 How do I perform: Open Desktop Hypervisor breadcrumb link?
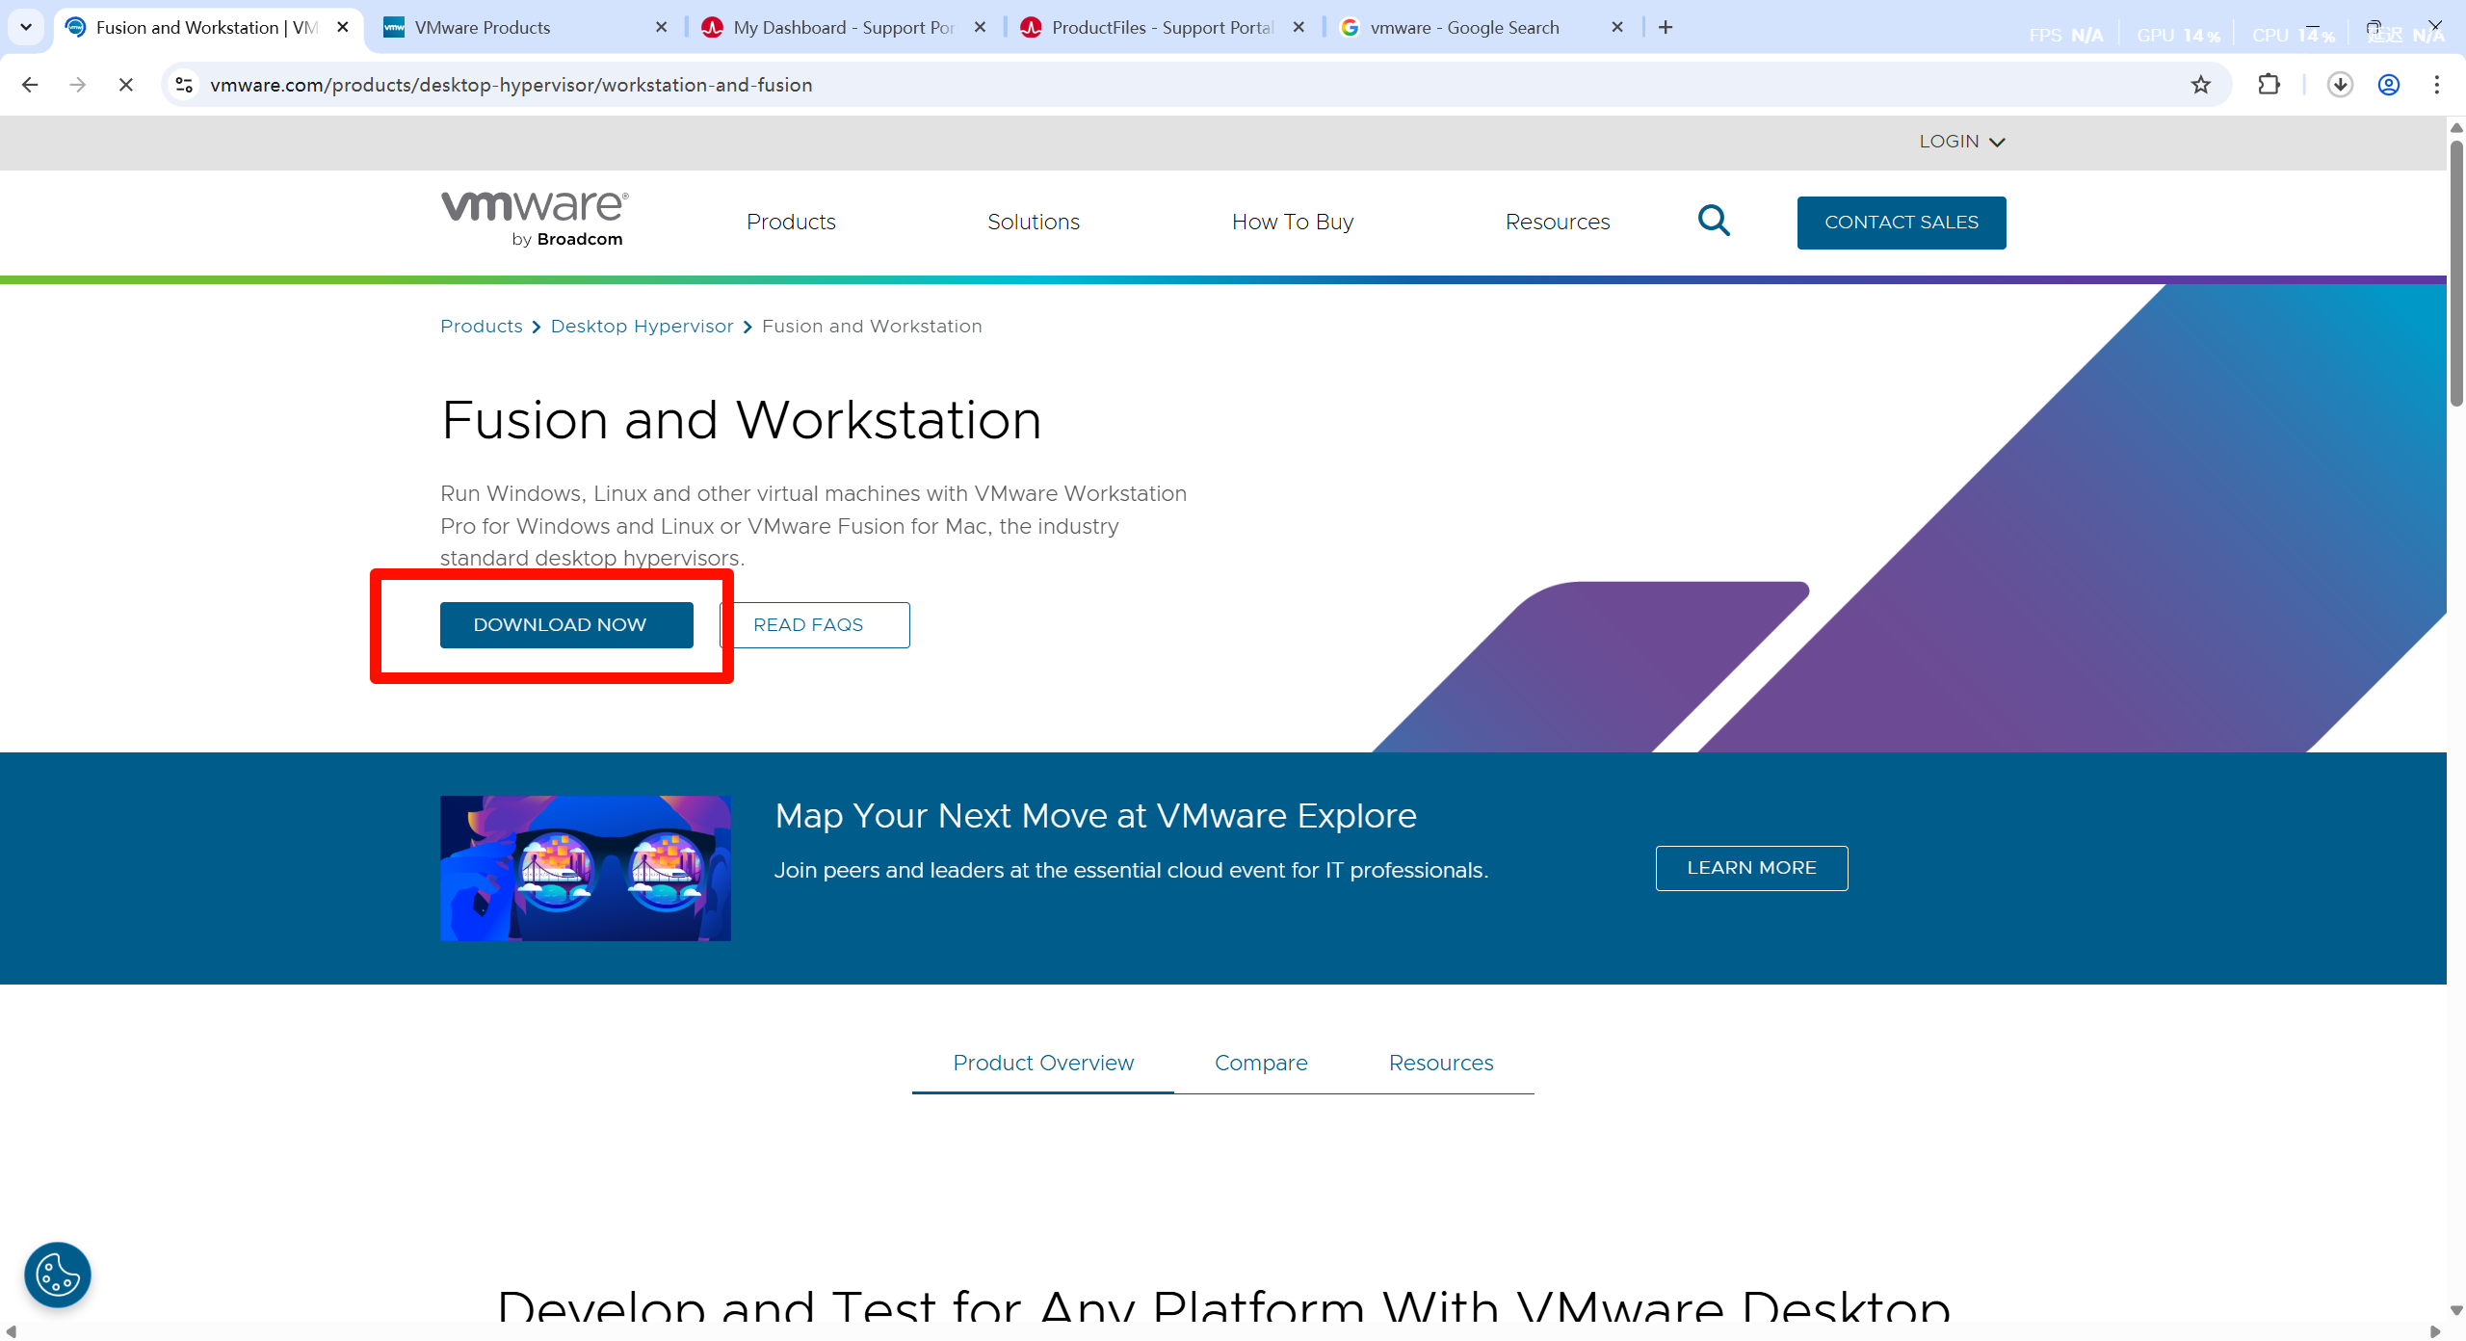642,327
